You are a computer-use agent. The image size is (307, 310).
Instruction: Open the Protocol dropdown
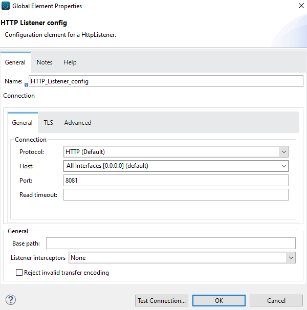click(283, 151)
